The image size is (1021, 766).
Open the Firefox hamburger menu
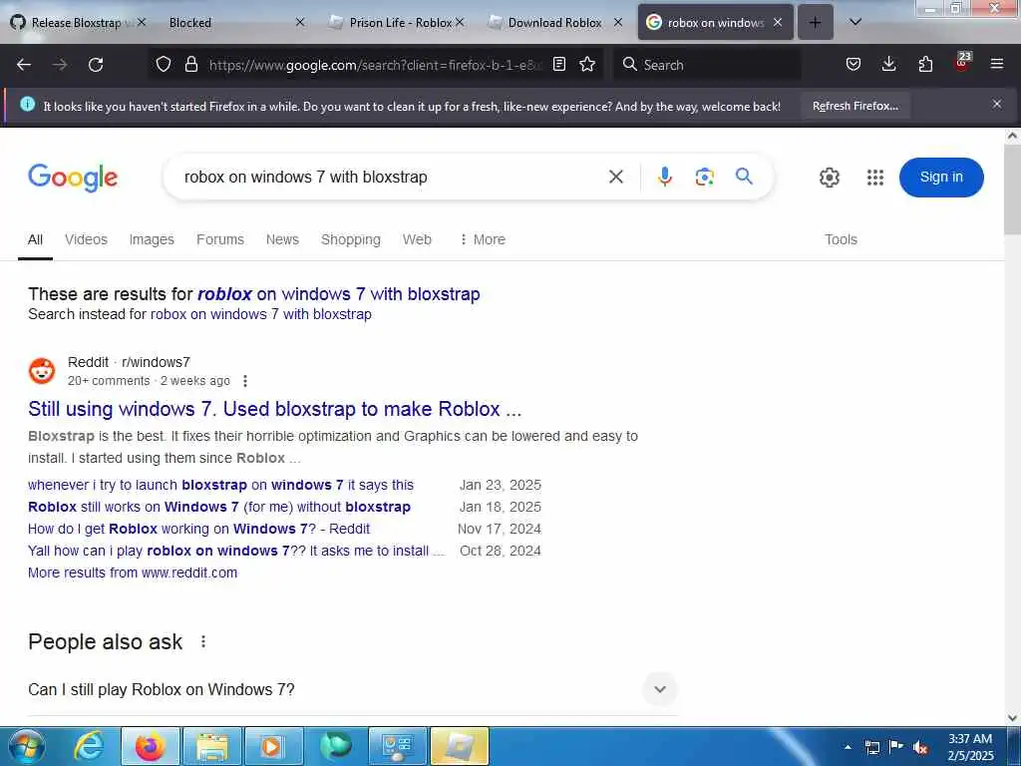pos(997,64)
